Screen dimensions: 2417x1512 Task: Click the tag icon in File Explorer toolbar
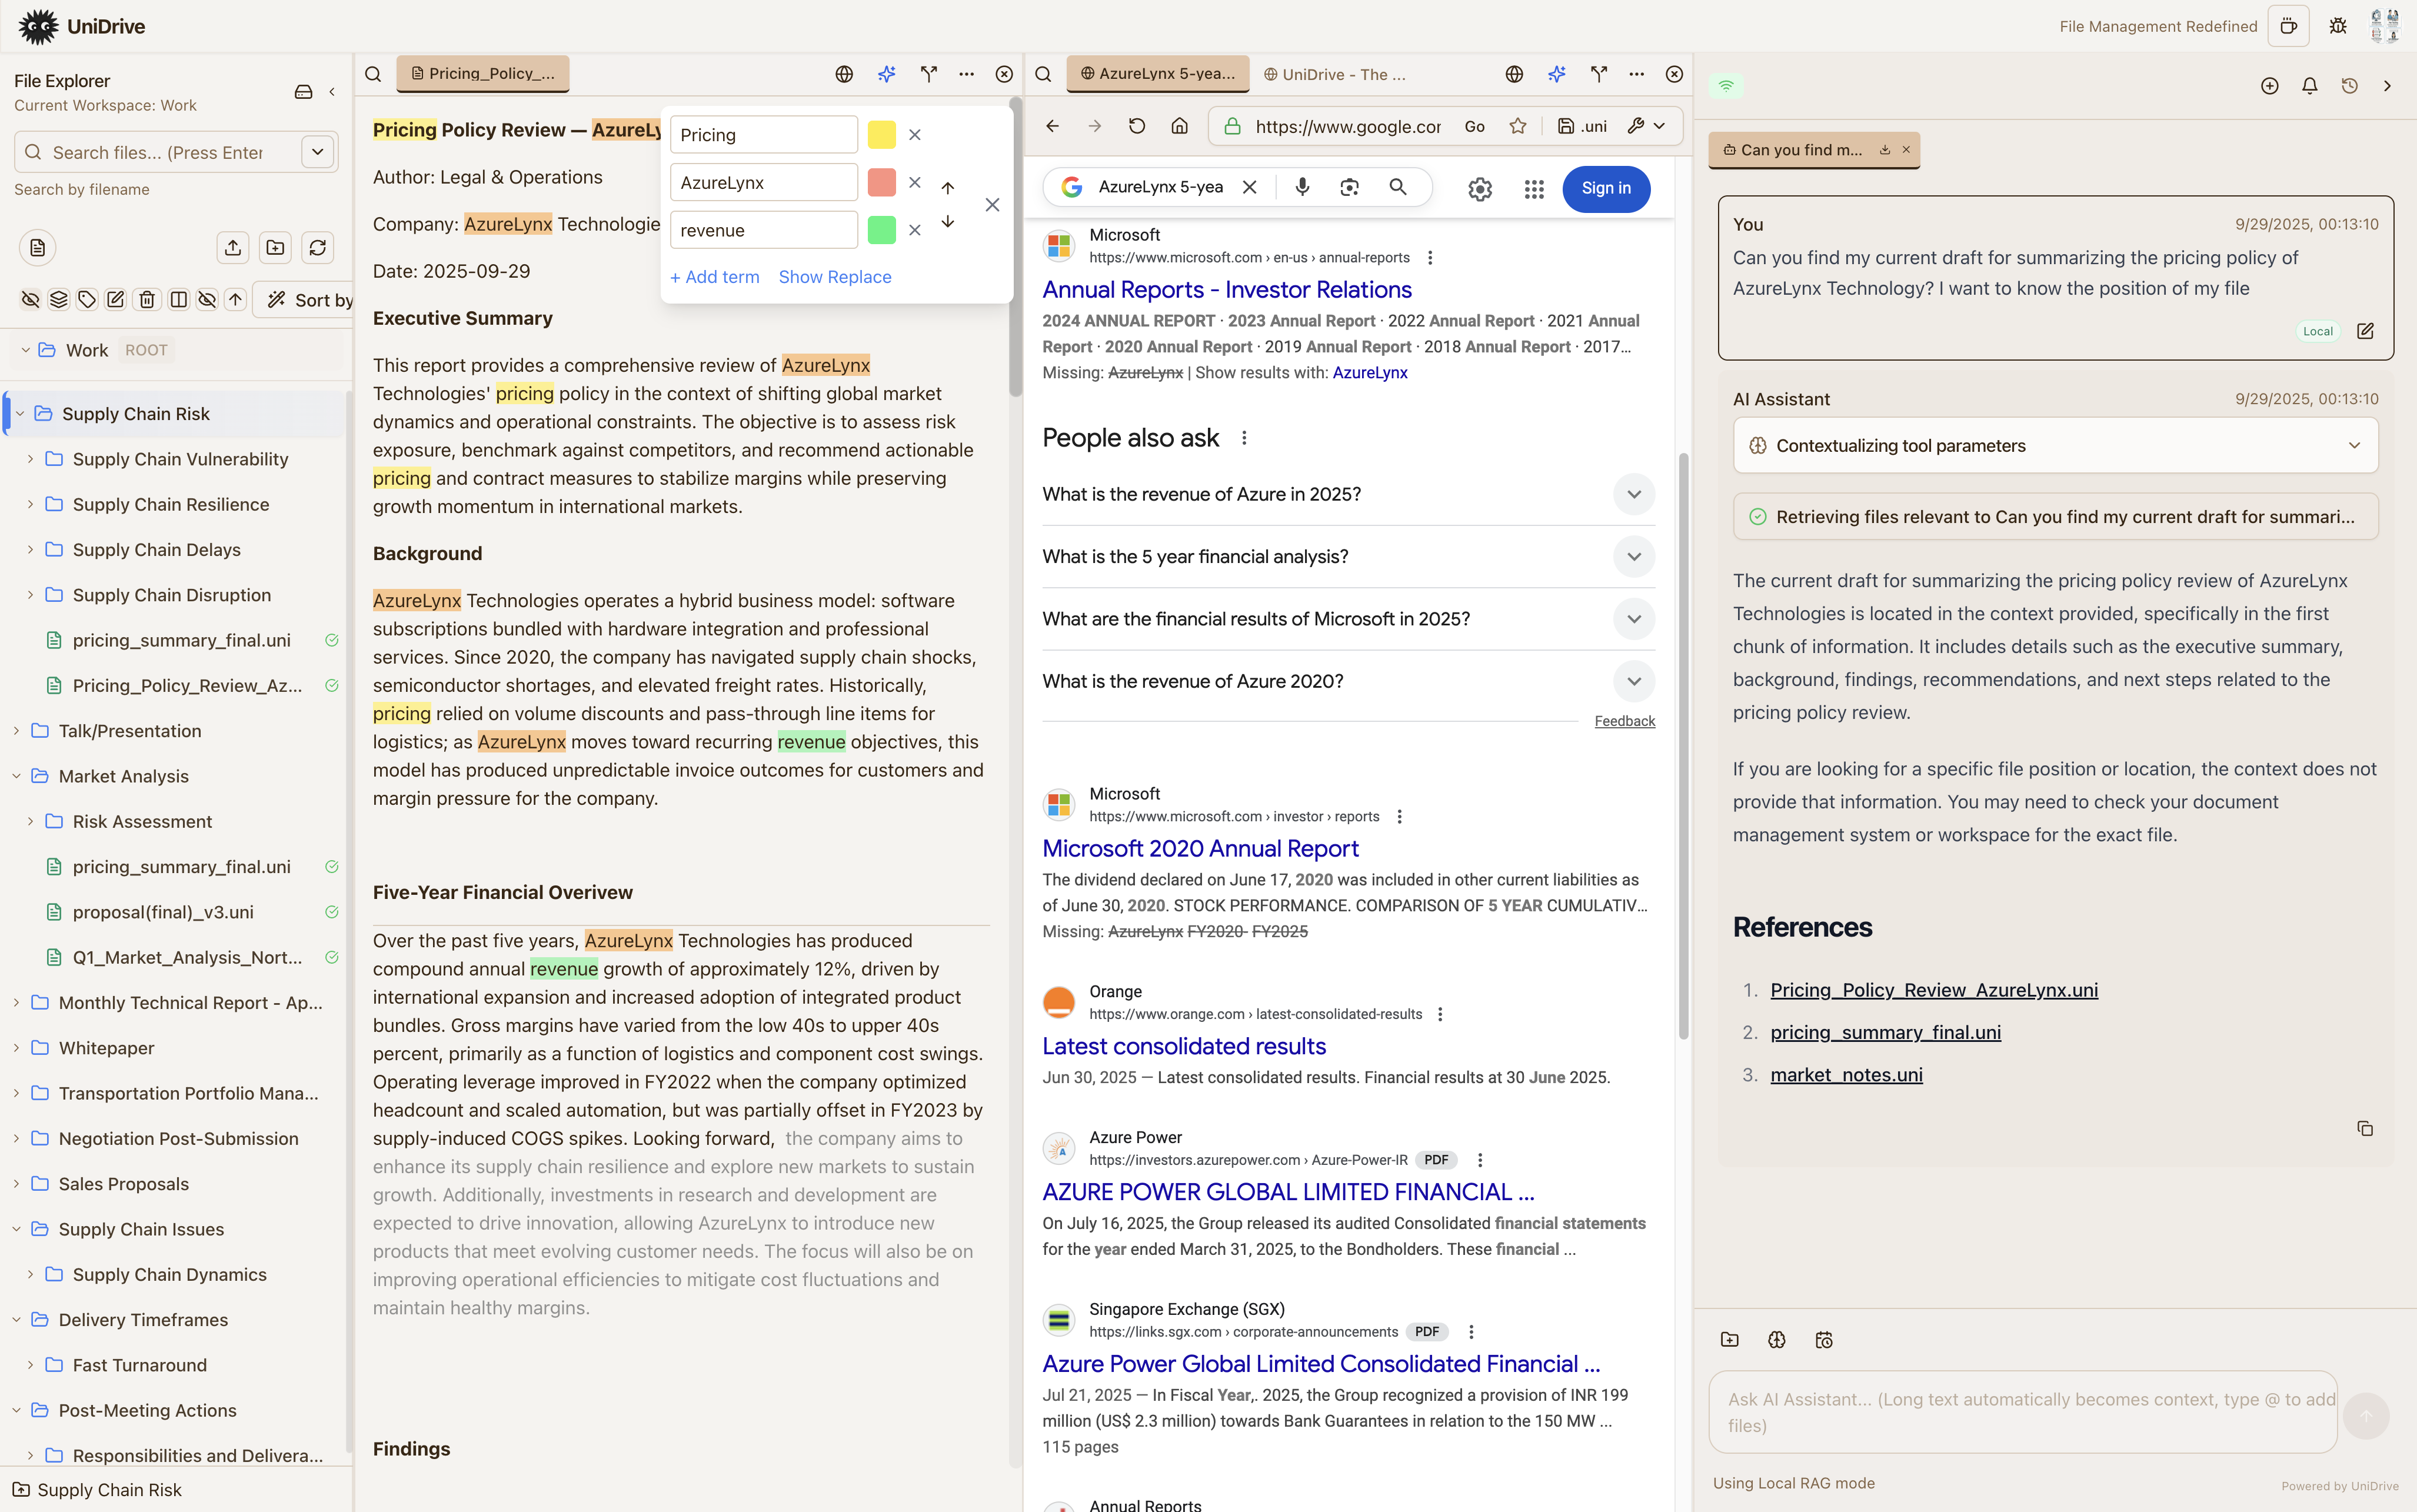(x=87, y=300)
